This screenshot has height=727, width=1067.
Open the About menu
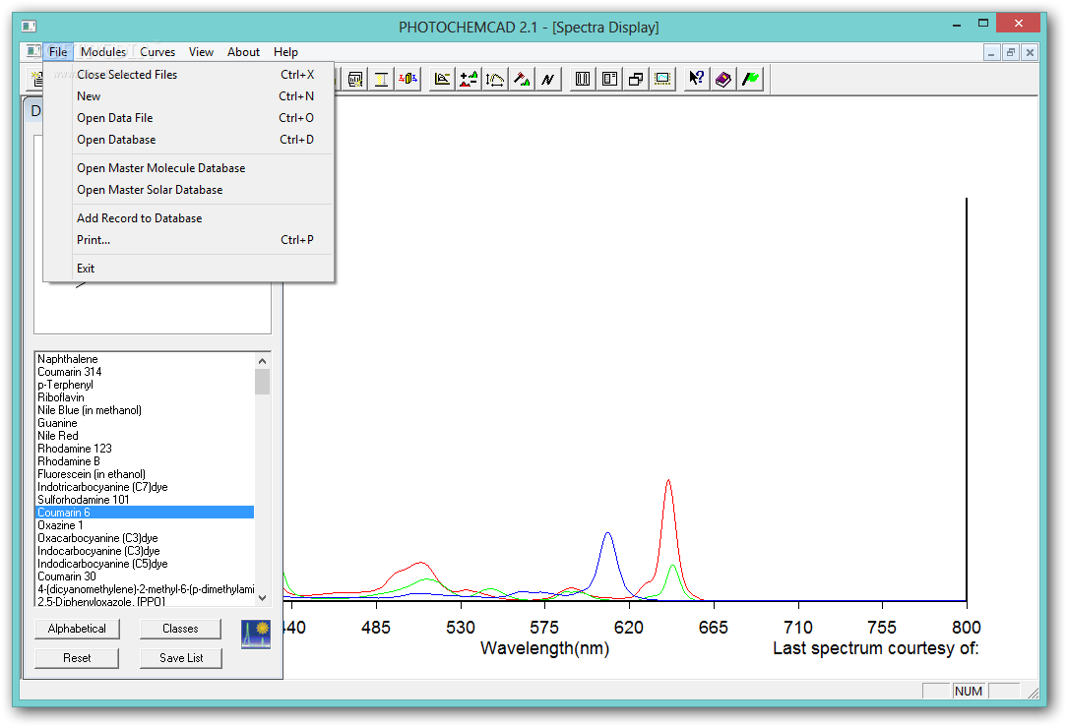coord(243,52)
